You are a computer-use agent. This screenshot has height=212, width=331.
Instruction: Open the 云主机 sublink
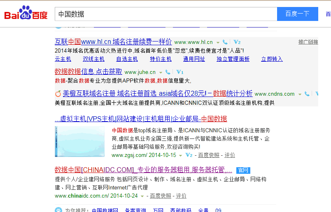pos(63,59)
